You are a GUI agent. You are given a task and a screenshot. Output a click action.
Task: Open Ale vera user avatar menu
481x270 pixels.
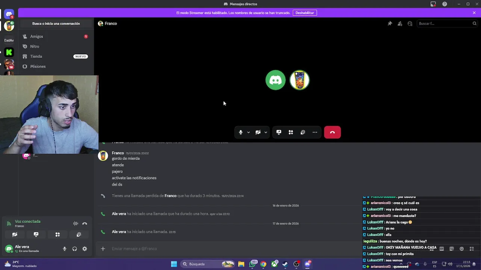tap(9, 249)
